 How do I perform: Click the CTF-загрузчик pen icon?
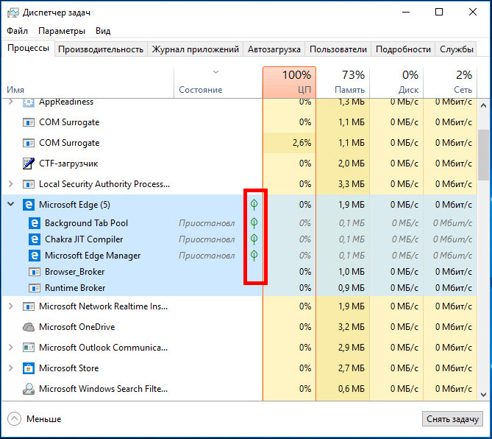(x=29, y=164)
